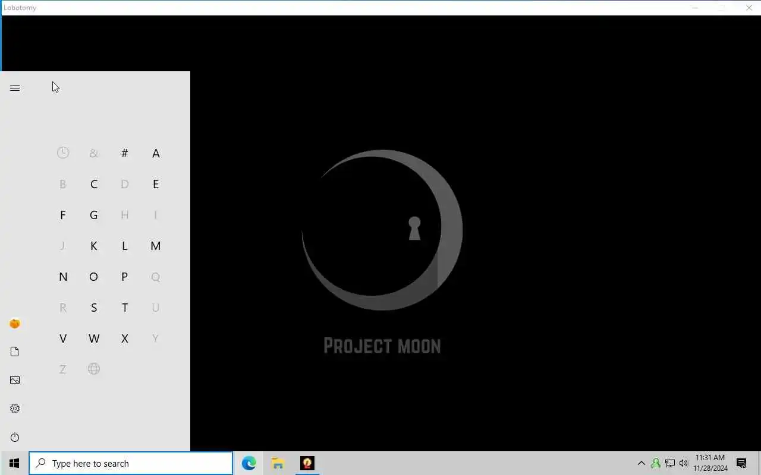This screenshot has width=761, height=475.
Task: Open Documents from Start sidebar
Action: click(15, 351)
